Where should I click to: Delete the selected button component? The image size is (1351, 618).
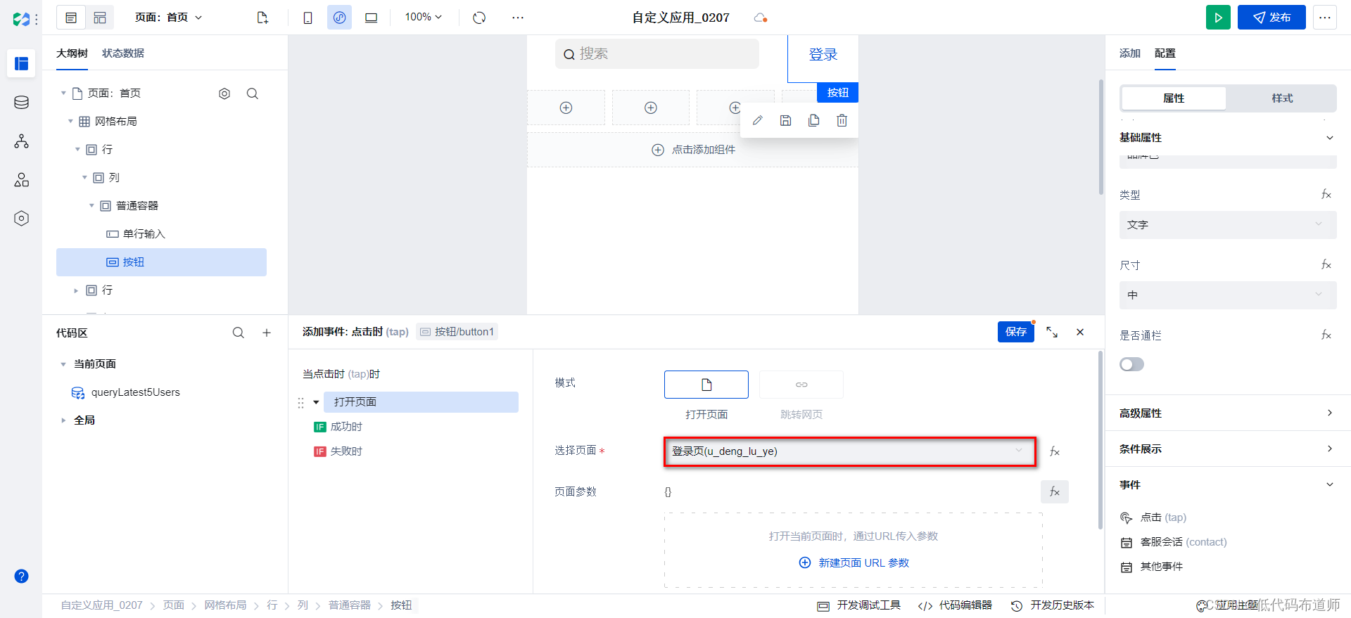(842, 120)
